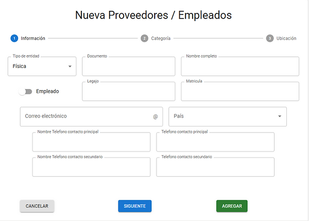Click the 'Nueva Proveedores / Empleados' title

pyautogui.click(x=153, y=15)
